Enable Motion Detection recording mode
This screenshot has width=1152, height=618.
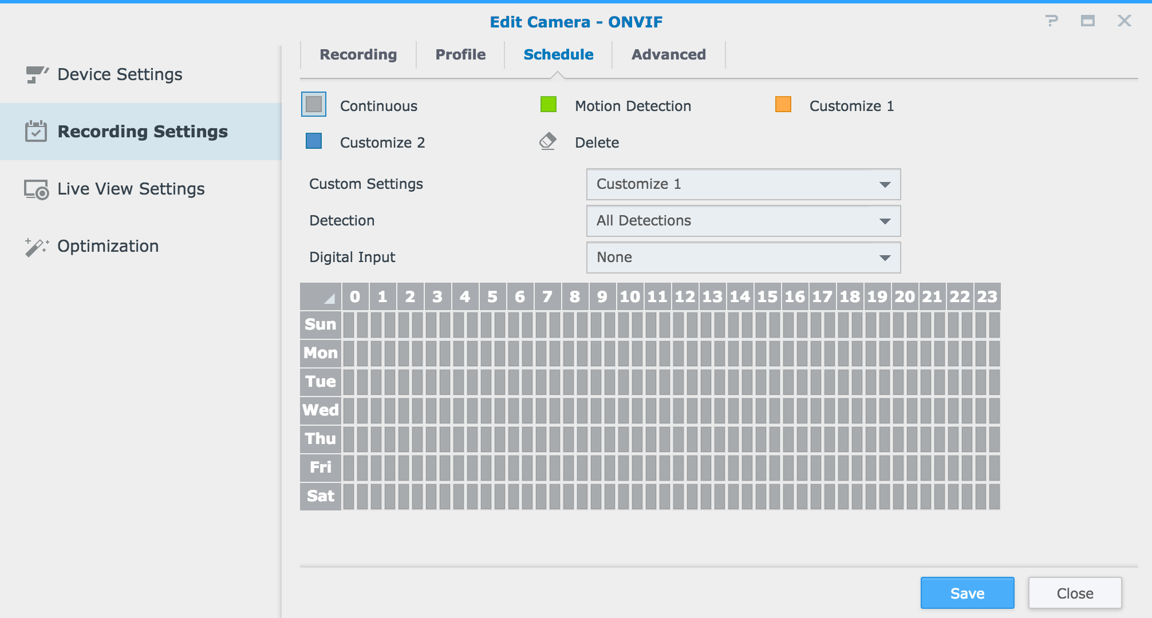tap(549, 105)
